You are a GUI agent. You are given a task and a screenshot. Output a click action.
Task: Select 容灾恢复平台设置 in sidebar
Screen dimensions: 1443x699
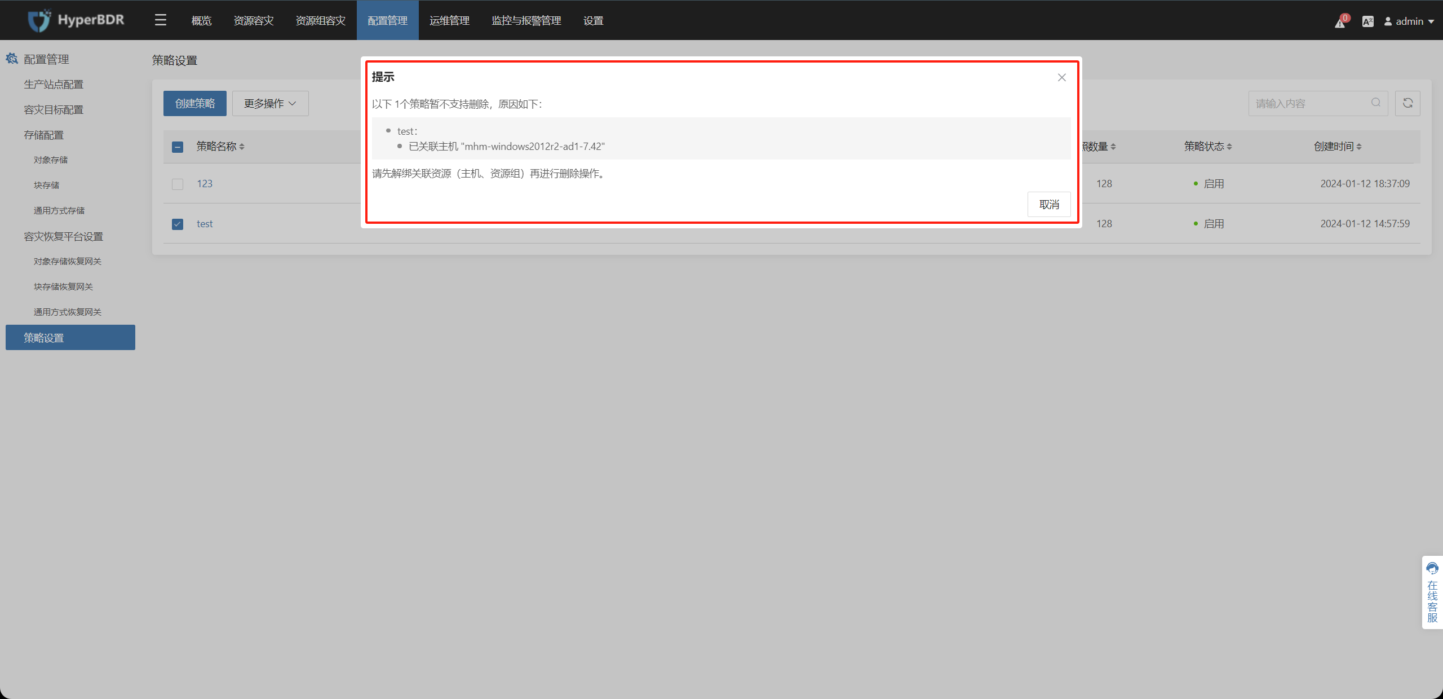pyautogui.click(x=63, y=236)
